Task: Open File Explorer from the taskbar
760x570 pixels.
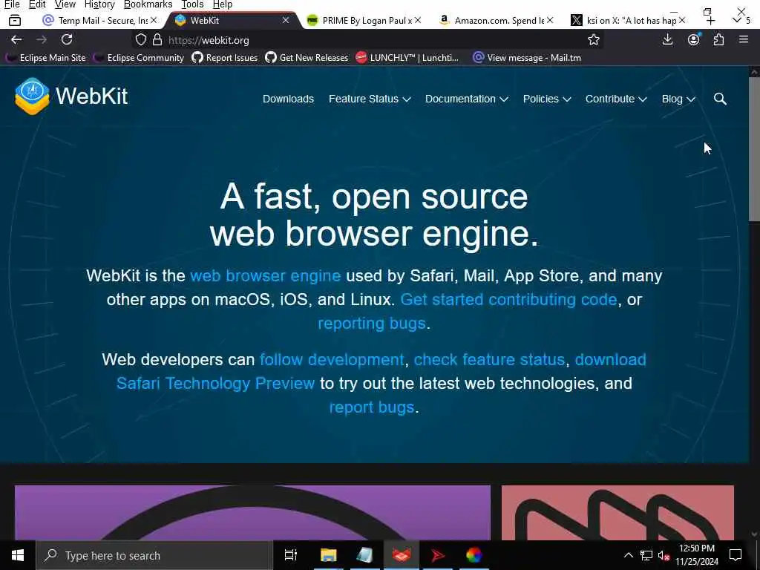Action: (x=328, y=555)
